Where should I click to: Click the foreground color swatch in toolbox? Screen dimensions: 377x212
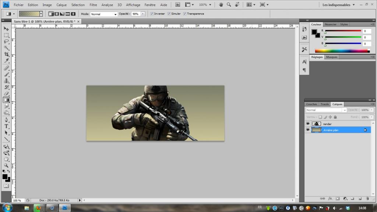tap(4, 177)
